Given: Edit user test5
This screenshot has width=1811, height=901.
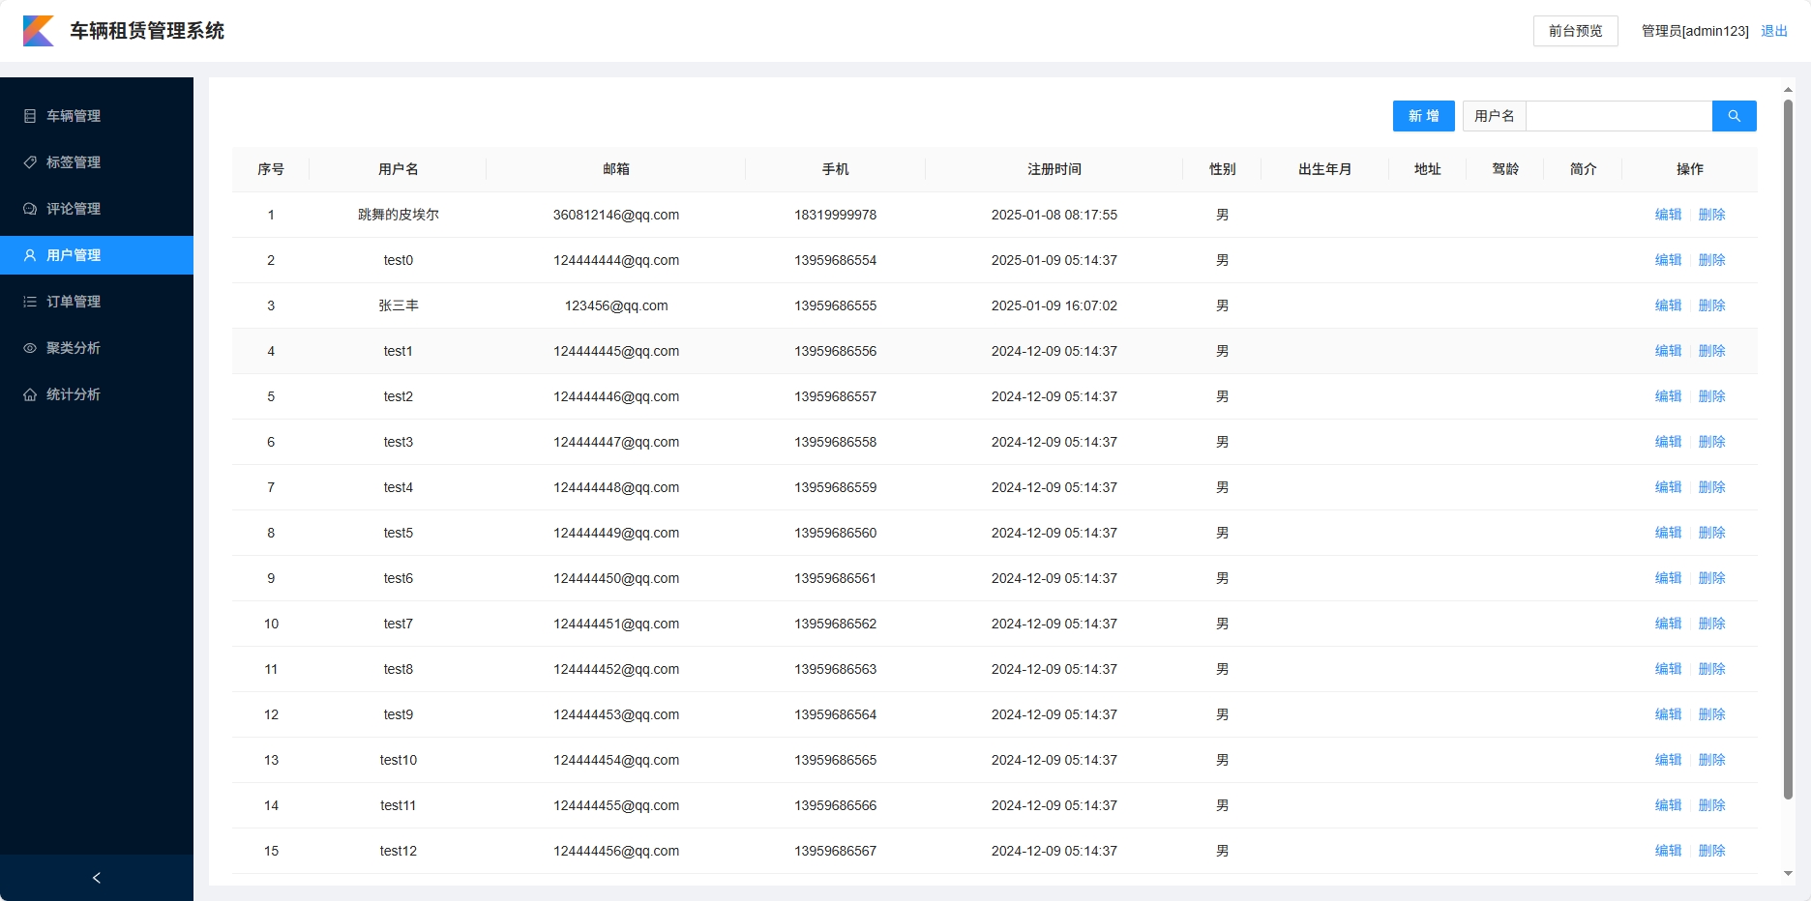Looking at the screenshot, I should pyautogui.click(x=1668, y=533).
